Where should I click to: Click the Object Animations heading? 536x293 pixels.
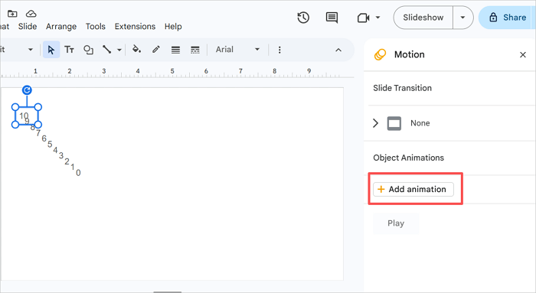(x=408, y=158)
